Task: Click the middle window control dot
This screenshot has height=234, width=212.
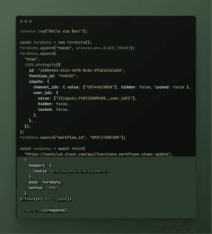Action: tap(26, 21)
